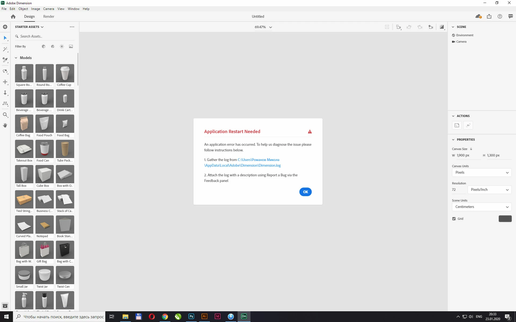Filter assets by images icon
This screenshot has height=322, width=516.
[x=71, y=46]
